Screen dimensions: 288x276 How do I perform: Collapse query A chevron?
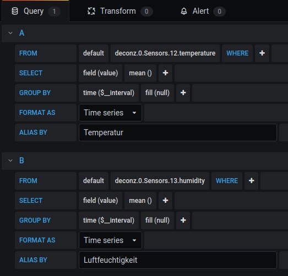click(10, 33)
